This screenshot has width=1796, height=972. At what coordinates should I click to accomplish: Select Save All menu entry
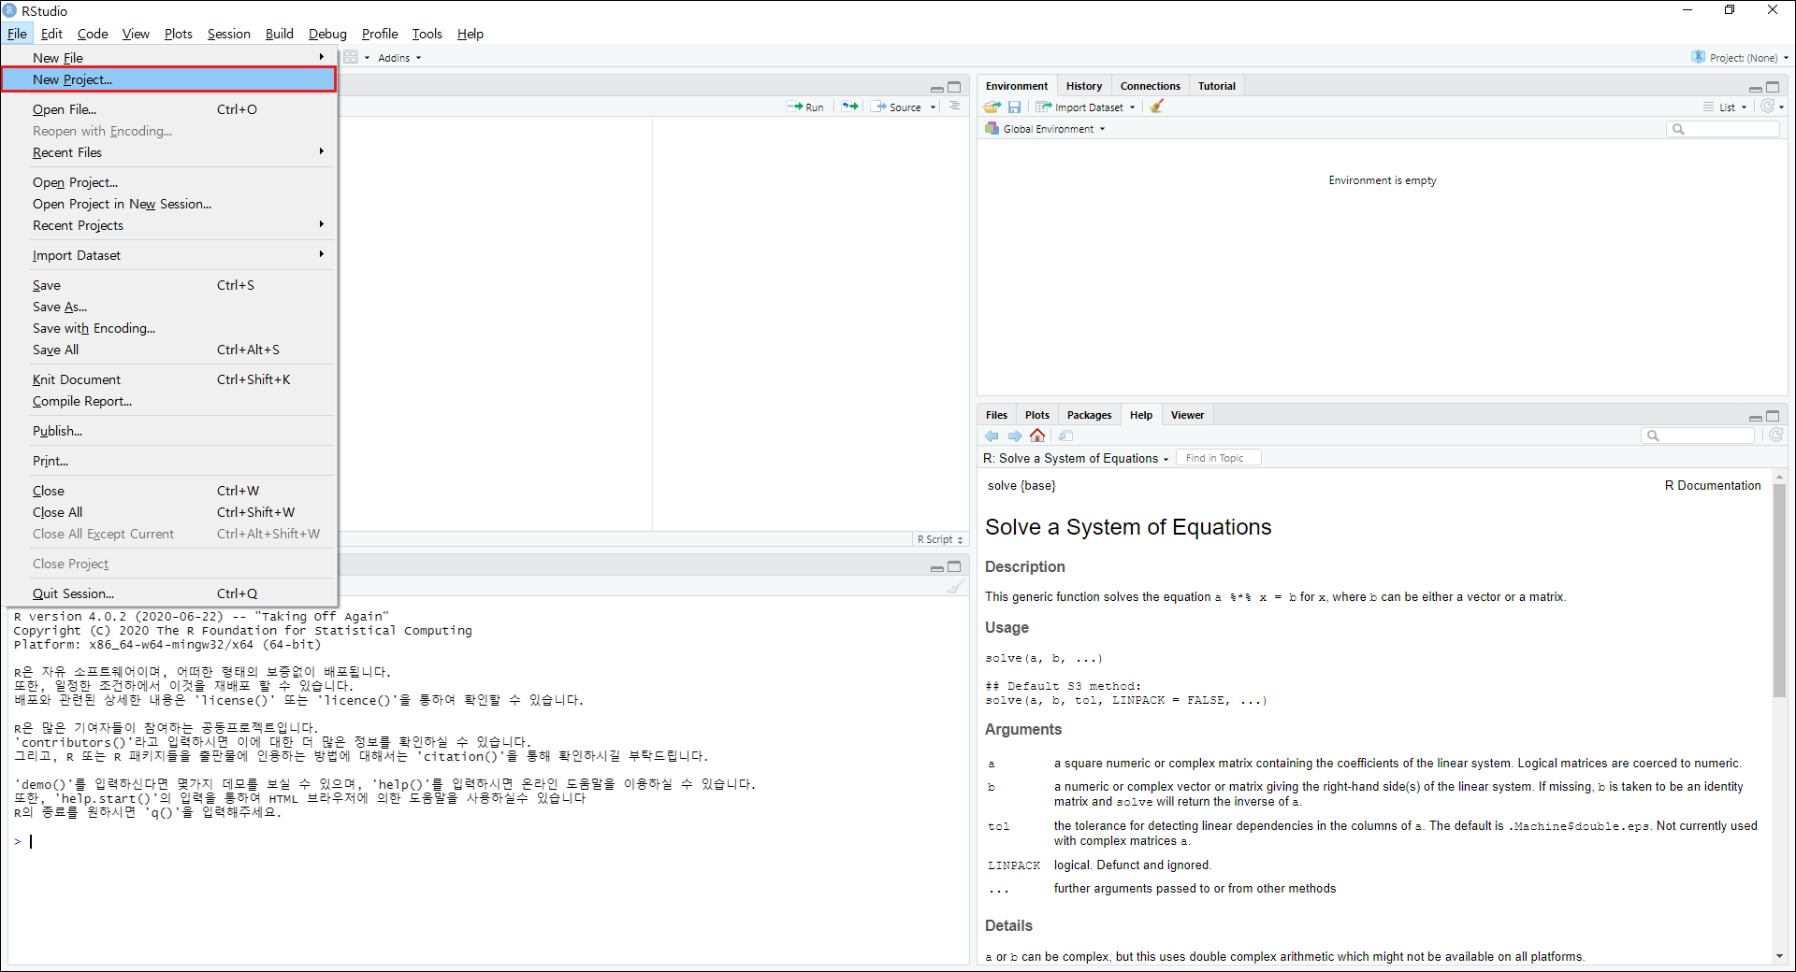point(169,350)
